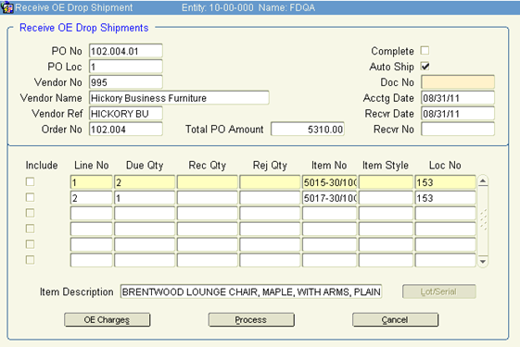Viewport: 520px width, 347px height.
Task: Click Item Style cell for line 1
Action: pos(386,182)
